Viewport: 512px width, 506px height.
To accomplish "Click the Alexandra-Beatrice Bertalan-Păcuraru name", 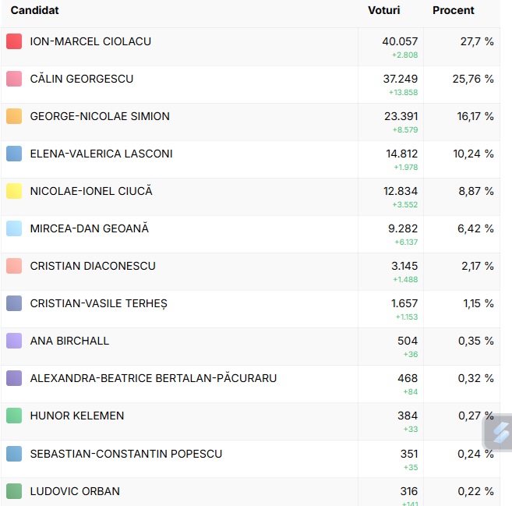I will [x=154, y=378].
